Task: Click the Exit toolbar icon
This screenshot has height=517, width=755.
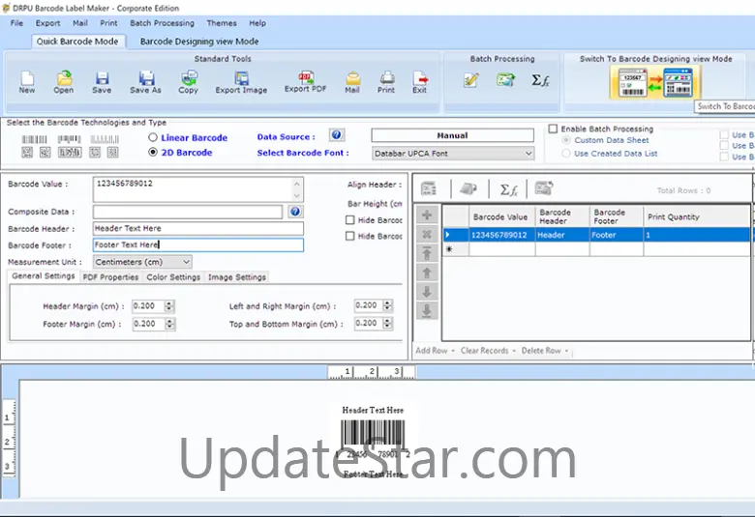Action: [x=419, y=81]
